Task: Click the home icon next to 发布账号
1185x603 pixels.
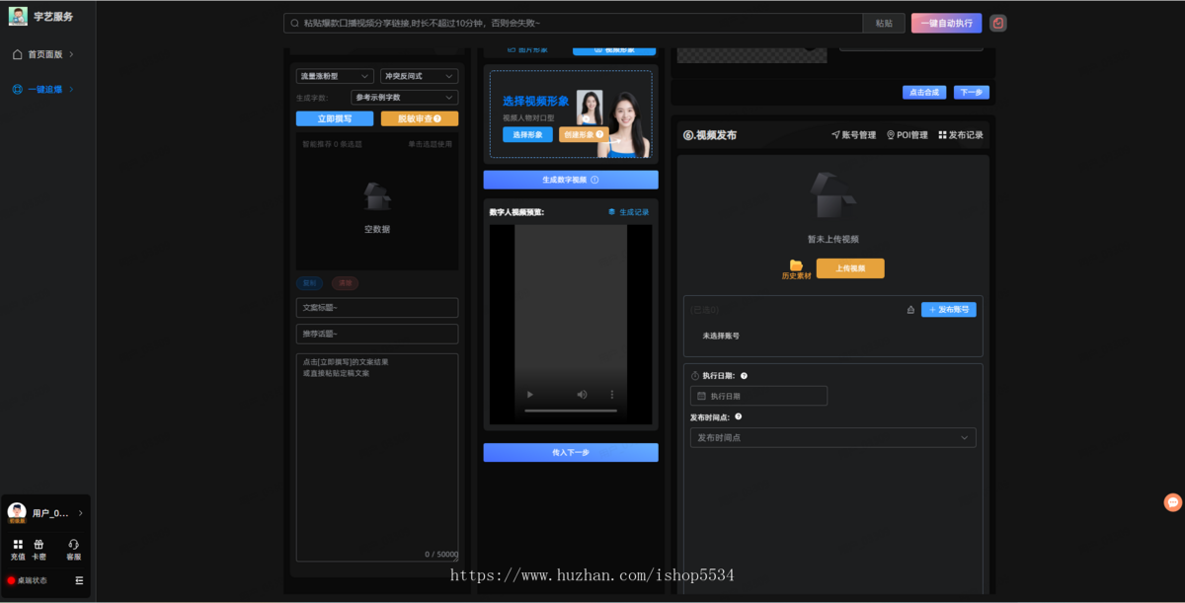Action: tap(910, 310)
